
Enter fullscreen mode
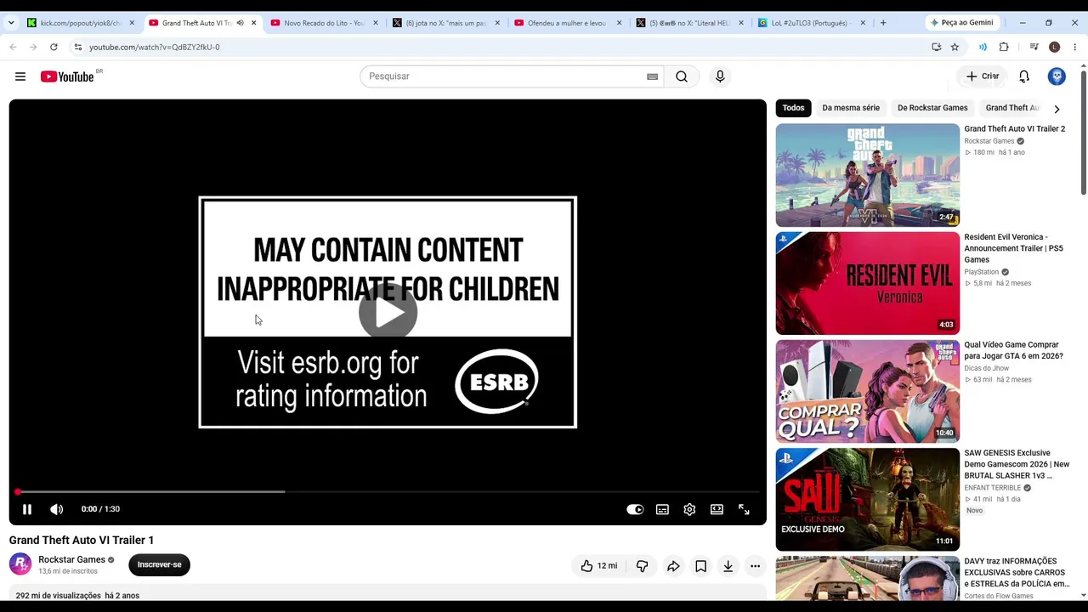point(744,509)
